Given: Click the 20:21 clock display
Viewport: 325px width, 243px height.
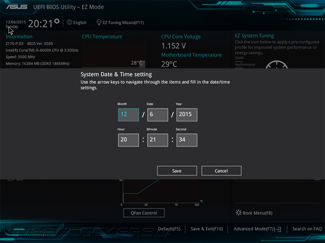Looking at the screenshot, I should 41,23.
